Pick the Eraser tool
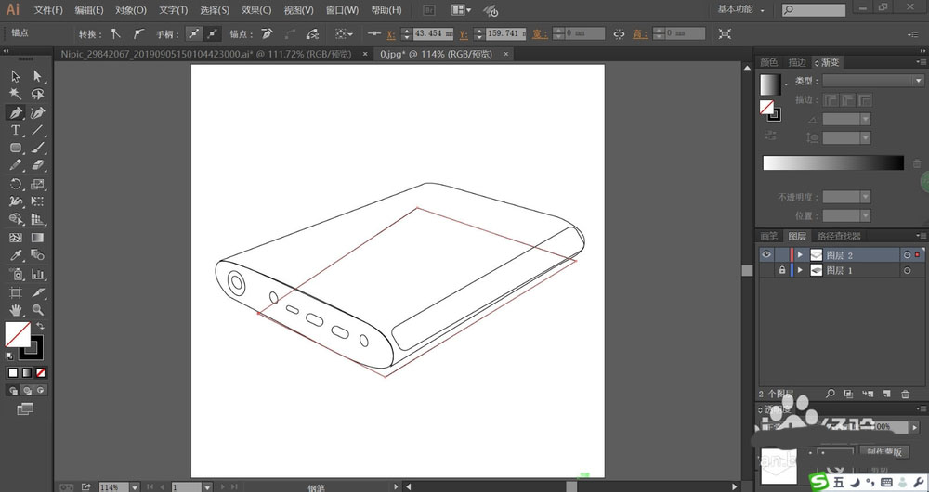This screenshot has width=929, height=492. (x=38, y=165)
